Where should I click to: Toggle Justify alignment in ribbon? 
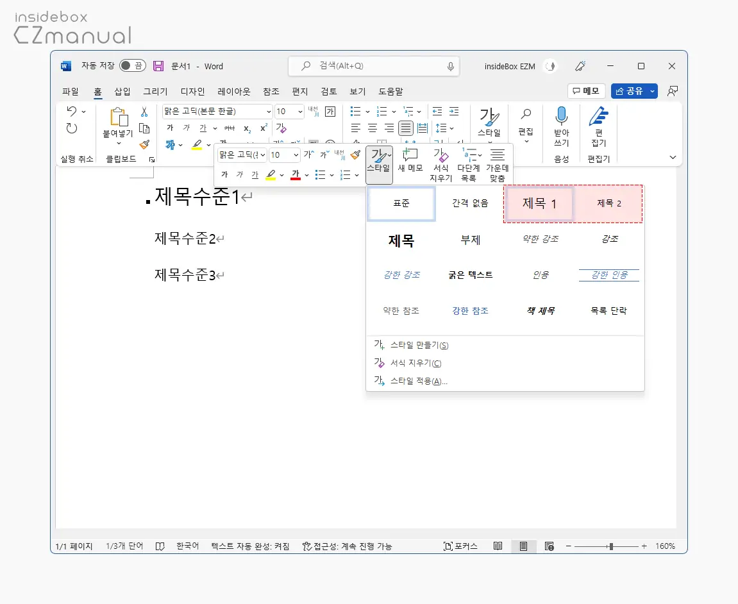(x=405, y=128)
